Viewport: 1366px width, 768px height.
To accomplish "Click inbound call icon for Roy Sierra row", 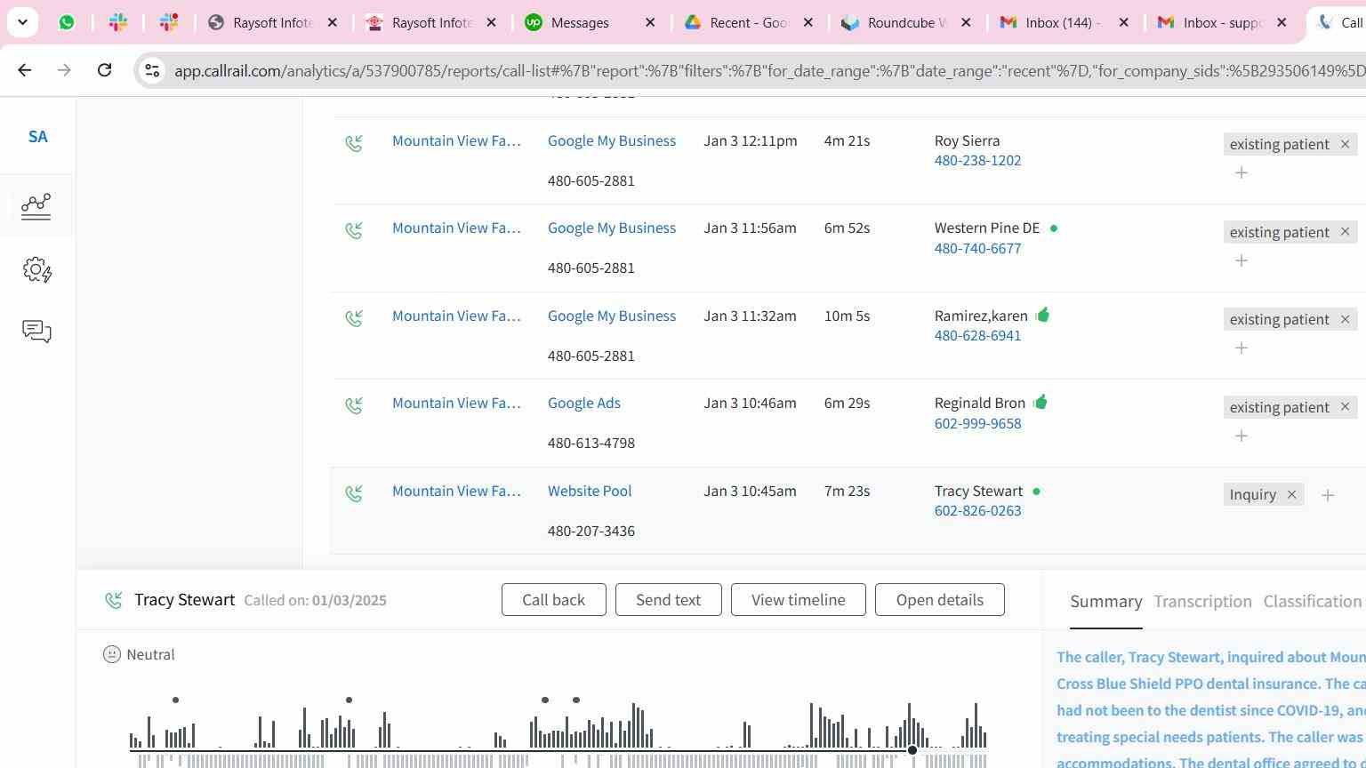I will point(354,142).
